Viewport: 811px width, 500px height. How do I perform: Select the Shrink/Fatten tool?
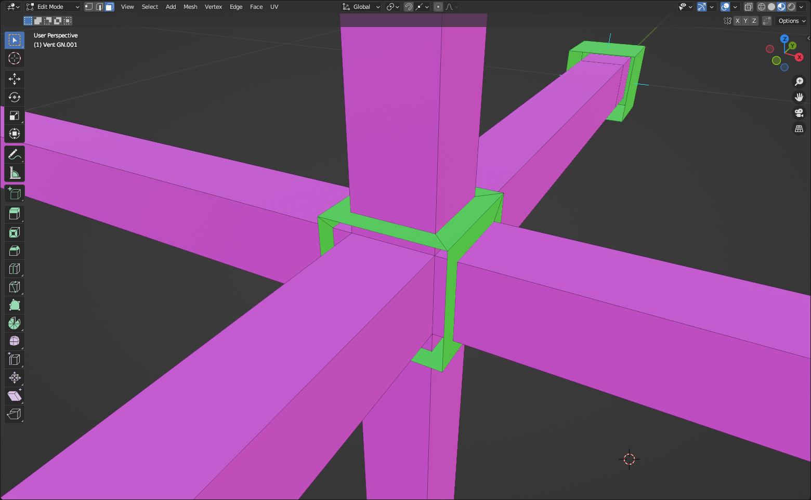[x=15, y=378]
